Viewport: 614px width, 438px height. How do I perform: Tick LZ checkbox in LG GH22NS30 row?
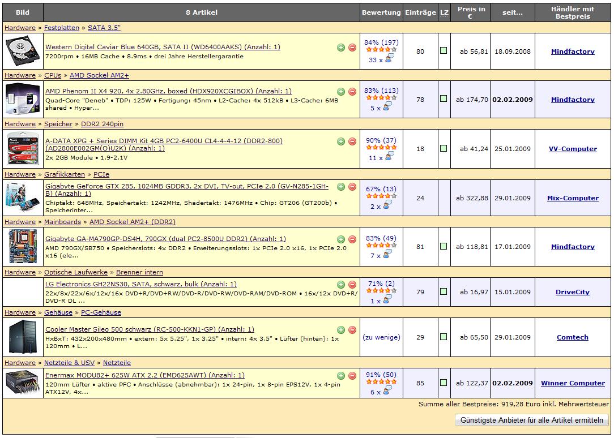[444, 291]
